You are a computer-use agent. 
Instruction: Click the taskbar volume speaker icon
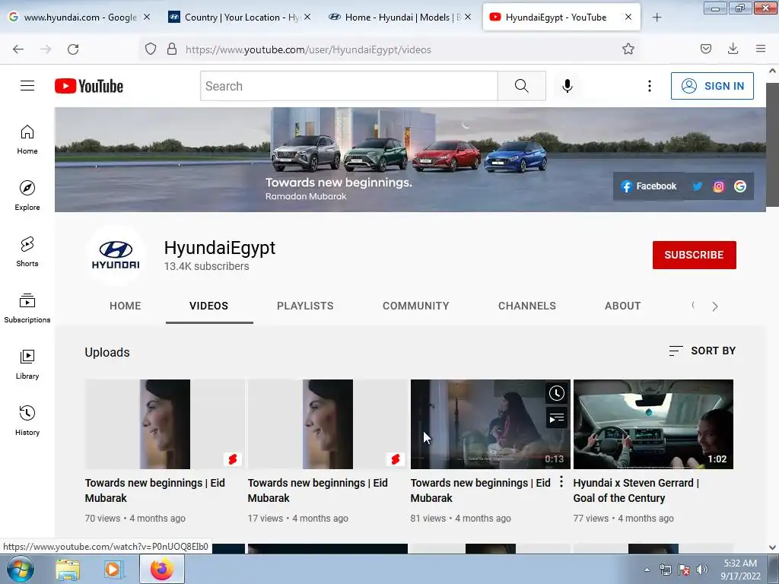coord(702,570)
